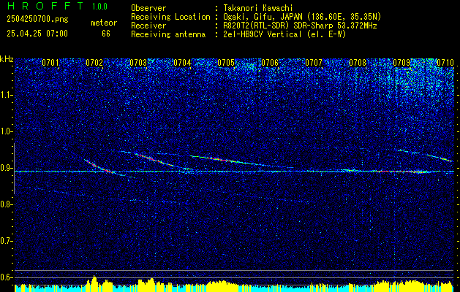
Task: Click the Receiving Location field label
Action: pos(170,17)
